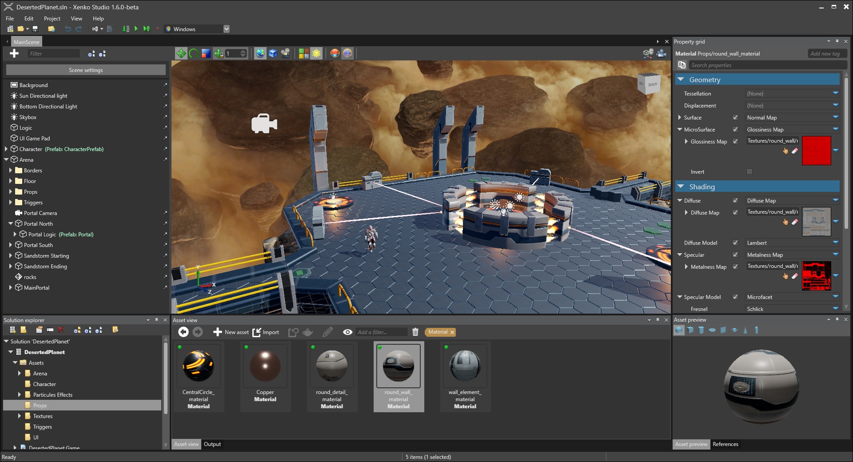Select the translation gizmo tool
The width and height of the screenshot is (853, 462).
[181, 54]
